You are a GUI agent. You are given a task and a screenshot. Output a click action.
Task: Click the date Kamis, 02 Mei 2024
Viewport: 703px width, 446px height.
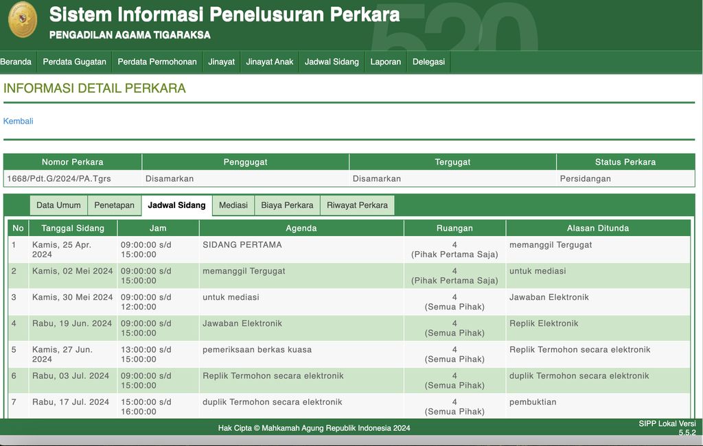pyautogui.click(x=72, y=271)
